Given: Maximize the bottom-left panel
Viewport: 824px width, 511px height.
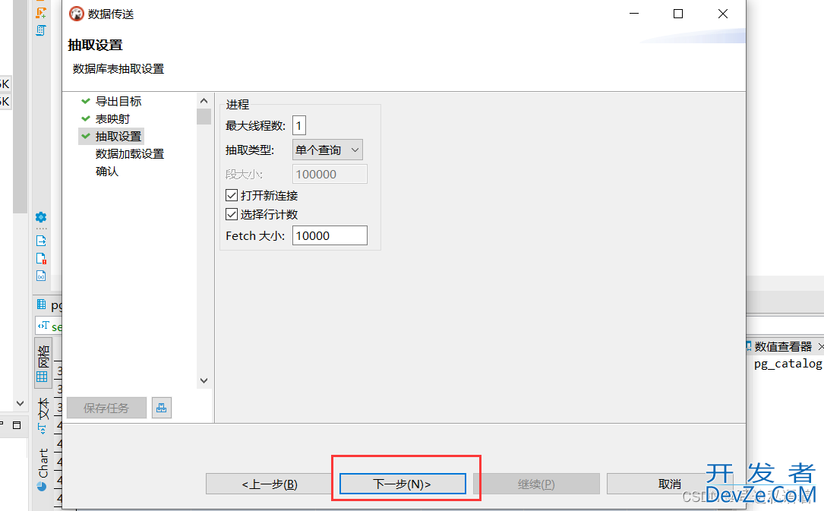Looking at the screenshot, I should pyautogui.click(x=17, y=425).
